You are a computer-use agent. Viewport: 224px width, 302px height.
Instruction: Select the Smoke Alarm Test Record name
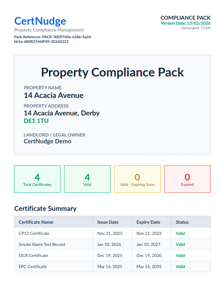click(x=42, y=244)
